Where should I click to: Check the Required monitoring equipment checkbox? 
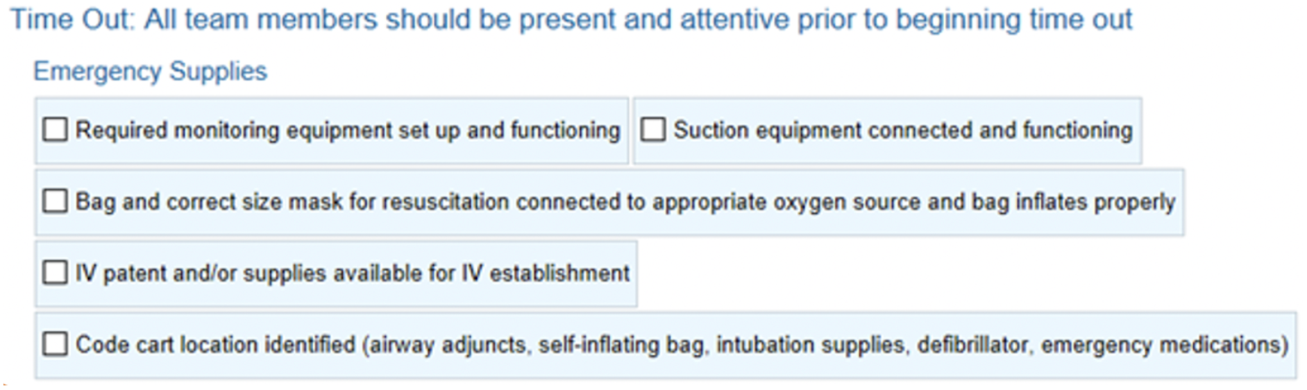(55, 129)
